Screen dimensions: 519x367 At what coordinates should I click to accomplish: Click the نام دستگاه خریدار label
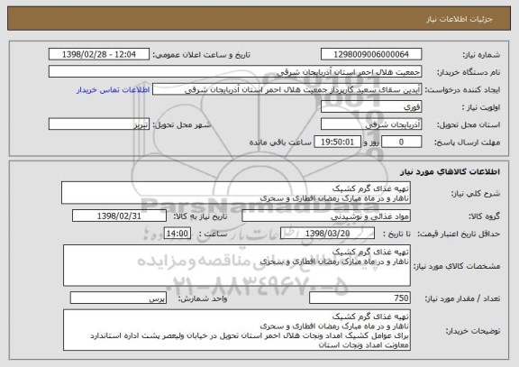(469, 72)
